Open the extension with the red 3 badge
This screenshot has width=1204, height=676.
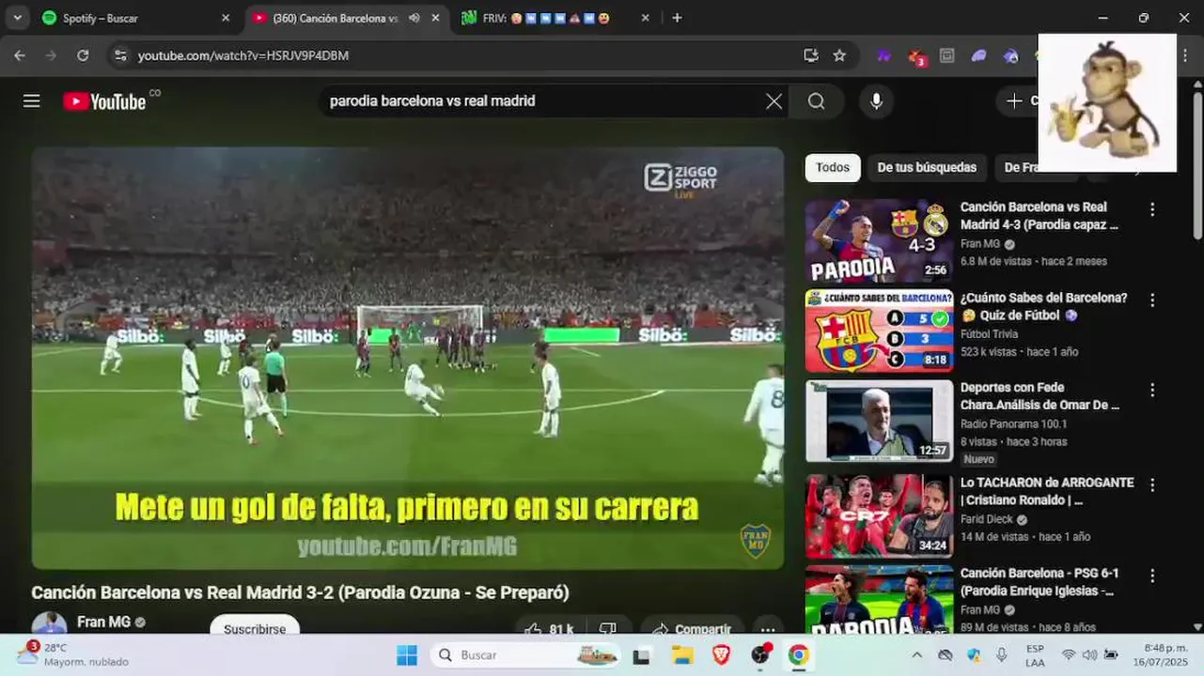[x=916, y=56]
